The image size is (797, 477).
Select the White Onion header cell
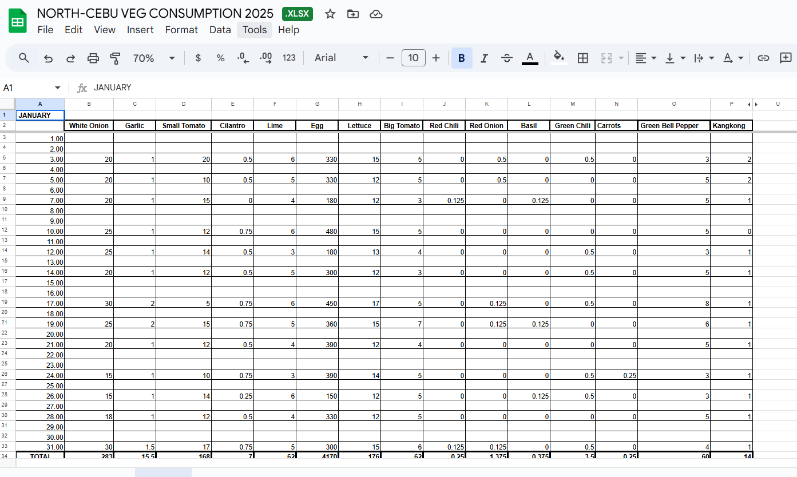(89, 126)
